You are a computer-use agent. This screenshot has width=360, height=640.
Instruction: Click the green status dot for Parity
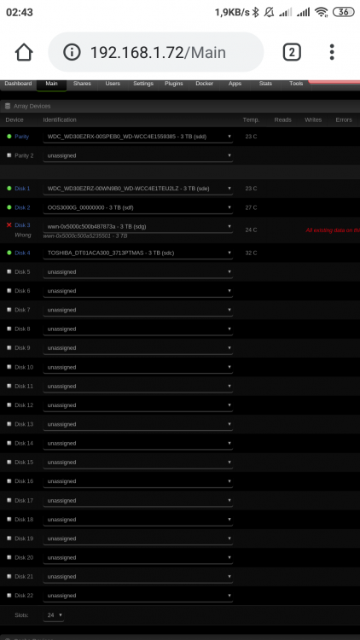click(x=9, y=137)
